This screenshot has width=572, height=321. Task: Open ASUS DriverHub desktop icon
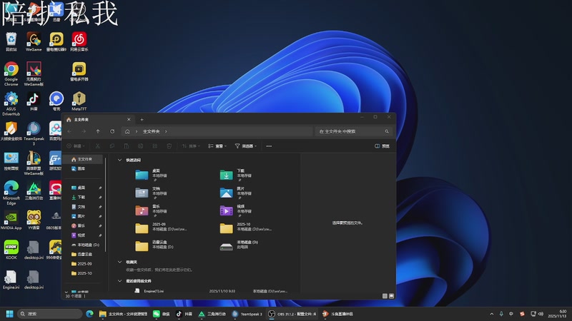(x=11, y=103)
